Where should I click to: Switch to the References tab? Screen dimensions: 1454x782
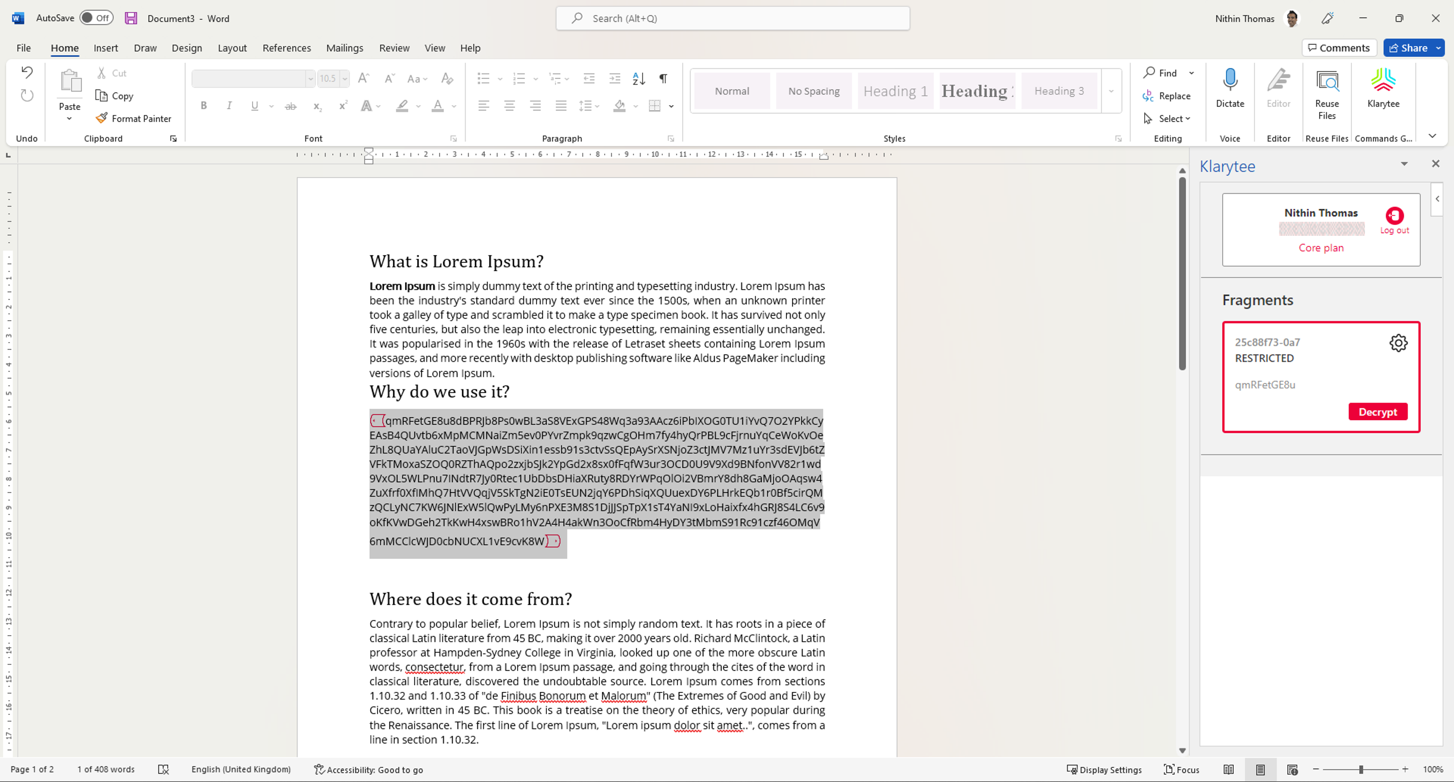point(287,48)
